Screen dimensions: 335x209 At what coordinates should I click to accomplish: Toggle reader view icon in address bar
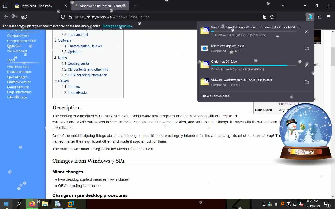coord(265,17)
